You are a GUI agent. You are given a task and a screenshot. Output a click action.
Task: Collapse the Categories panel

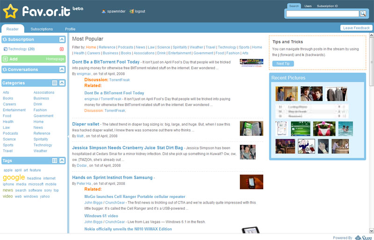(62, 83)
